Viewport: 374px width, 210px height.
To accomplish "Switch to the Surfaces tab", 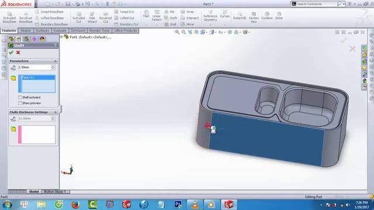I will (x=42, y=30).
